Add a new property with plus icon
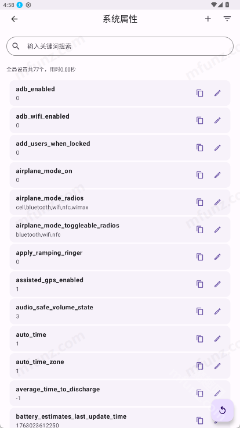 click(208, 19)
